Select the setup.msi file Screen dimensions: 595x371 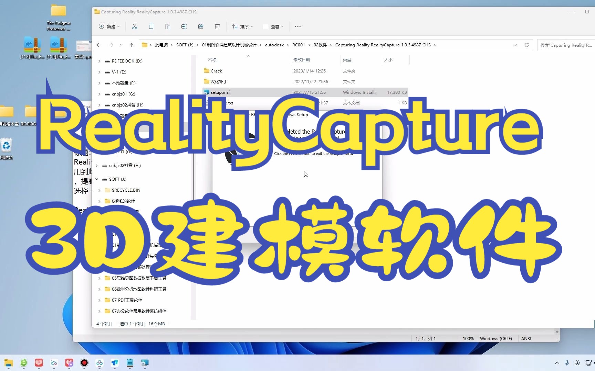click(305, 92)
